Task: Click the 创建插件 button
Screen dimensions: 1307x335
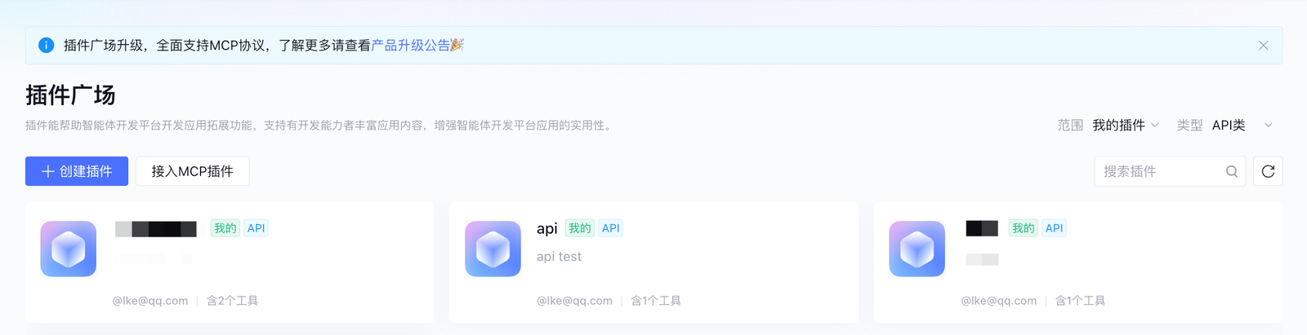Action: pos(77,171)
